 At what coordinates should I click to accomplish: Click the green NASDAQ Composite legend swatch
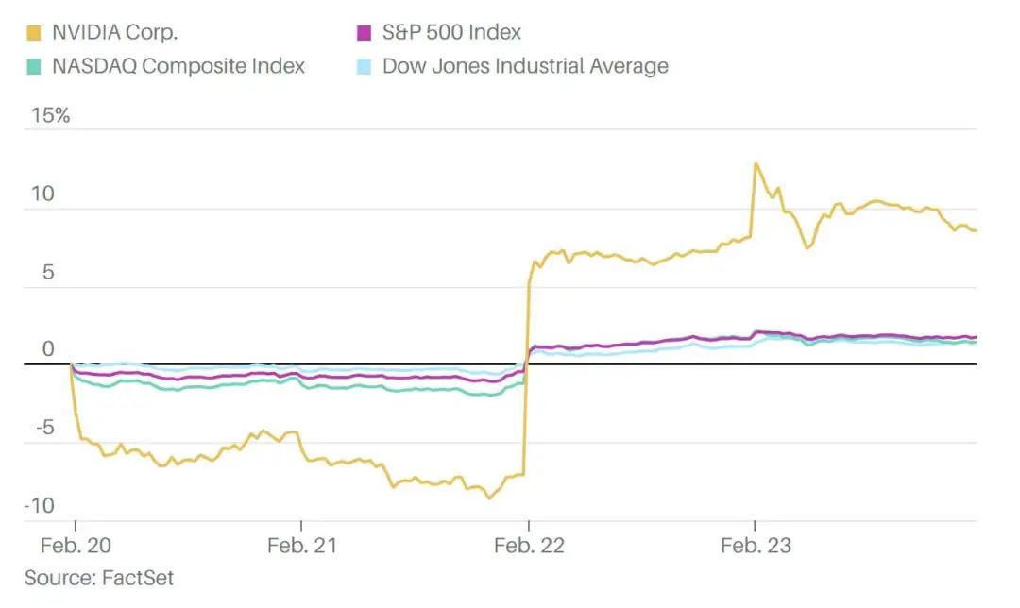(x=33, y=67)
